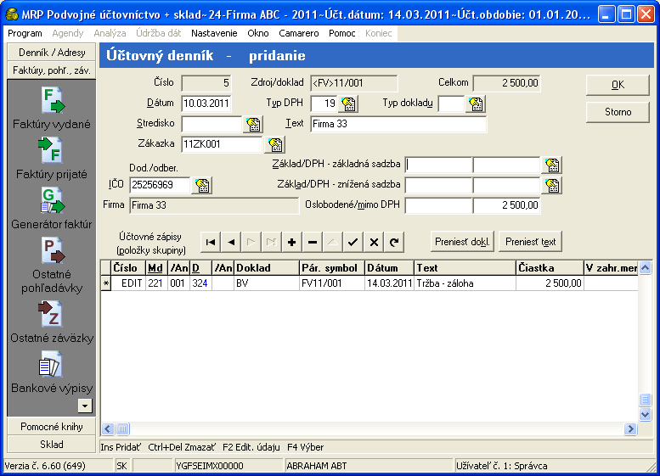
Task: Click the Dátum field 10.03.2011
Action: pos(206,104)
